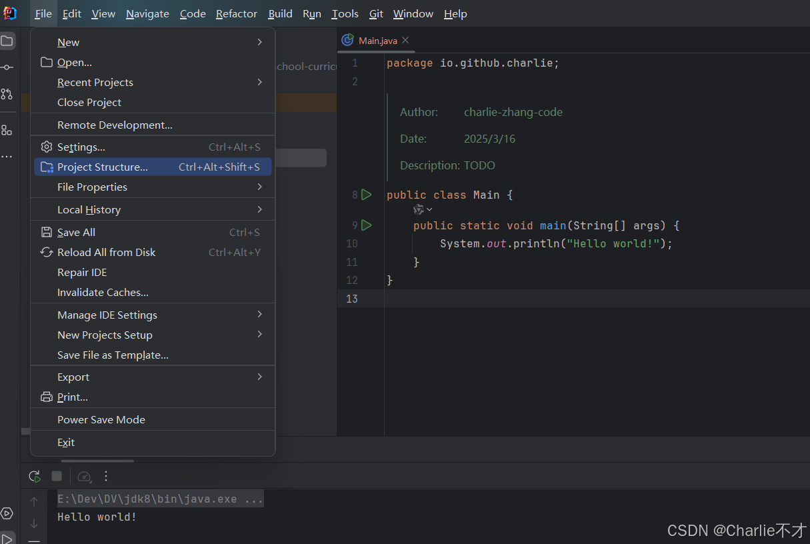
Task: Open the Refactor menu in menu bar
Action: point(236,13)
